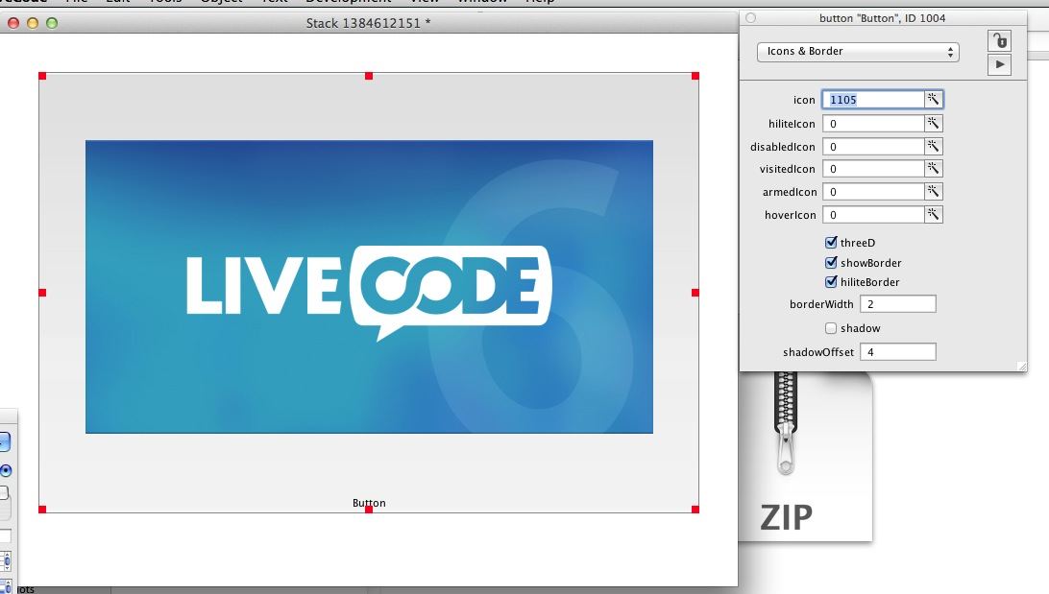This screenshot has width=1049, height=594.
Task: Focus the hiliteIcon value field
Action: [874, 124]
